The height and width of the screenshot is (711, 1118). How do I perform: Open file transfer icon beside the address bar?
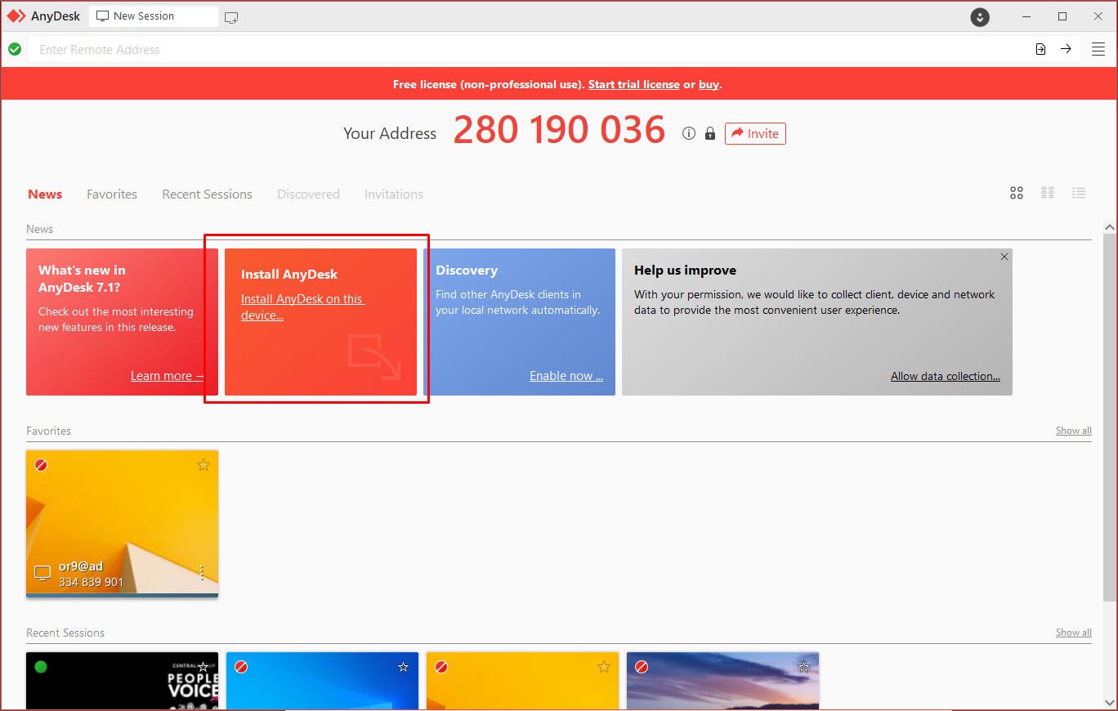(1040, 49)
